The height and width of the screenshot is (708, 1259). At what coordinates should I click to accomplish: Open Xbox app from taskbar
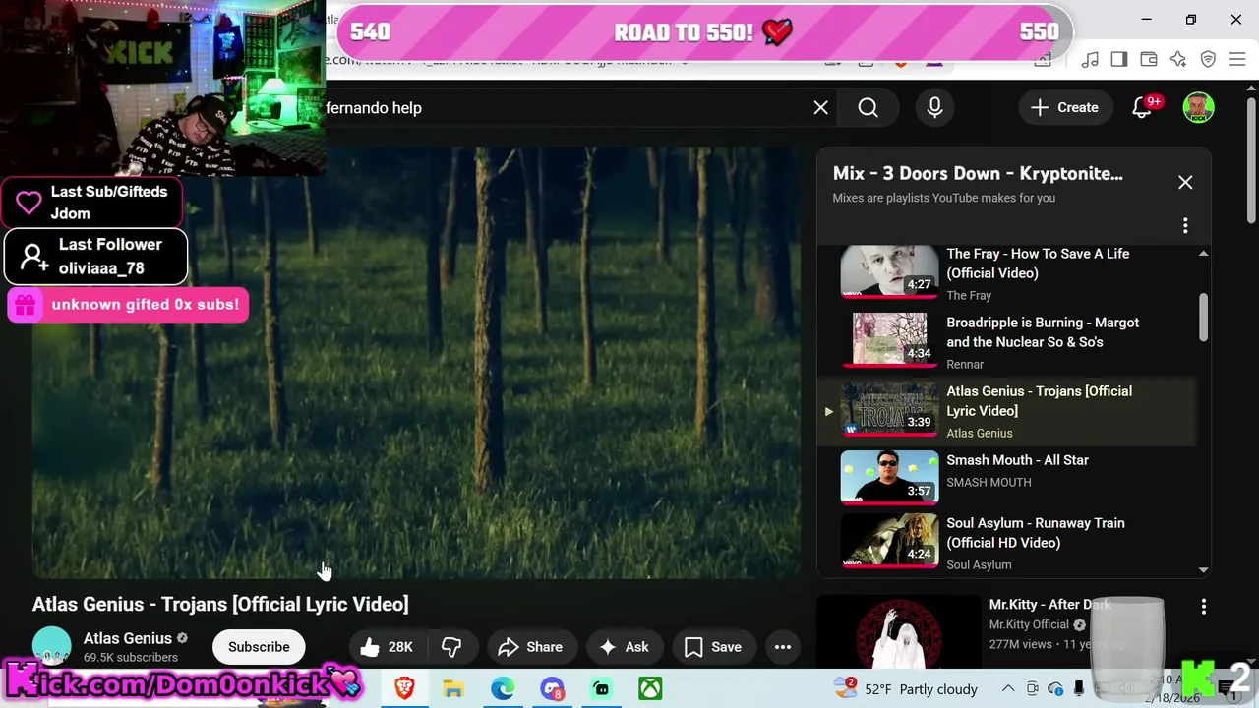pyautogui.click(x=650, y=688)
